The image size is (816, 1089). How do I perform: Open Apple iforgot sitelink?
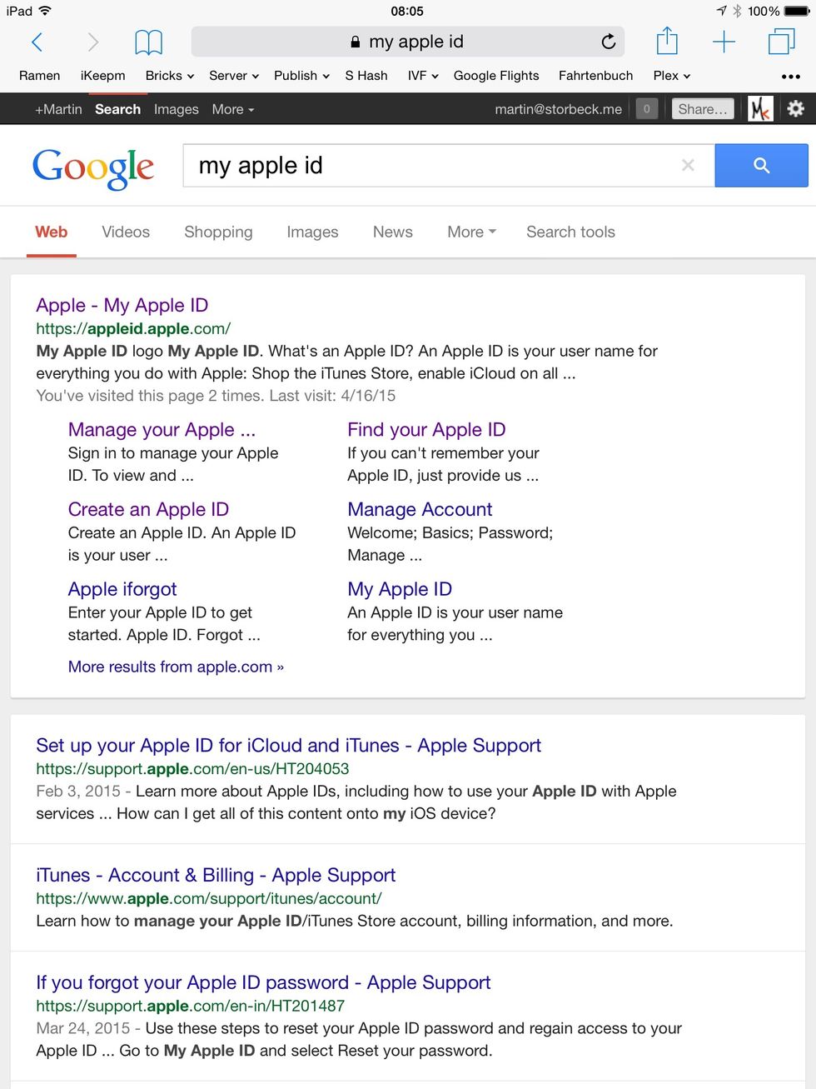(x=122, y=589)
